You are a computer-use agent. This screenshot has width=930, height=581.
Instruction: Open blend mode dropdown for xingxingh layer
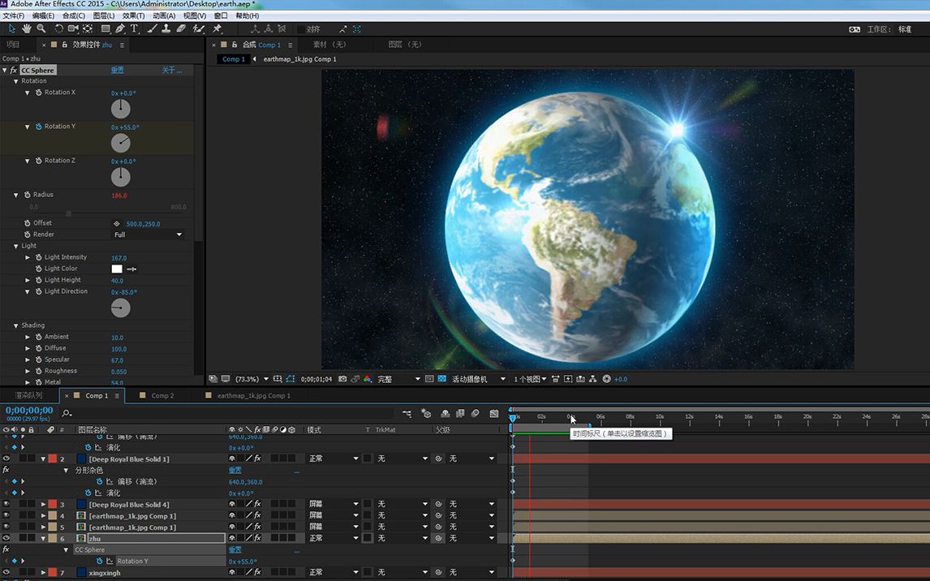[x=333, y=573]
